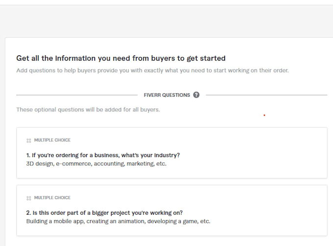The width and height of the screenshot is (333, 246).
Task: Click the divider line left of FIVERR QUESTIONS
Action: click(77, 95)
